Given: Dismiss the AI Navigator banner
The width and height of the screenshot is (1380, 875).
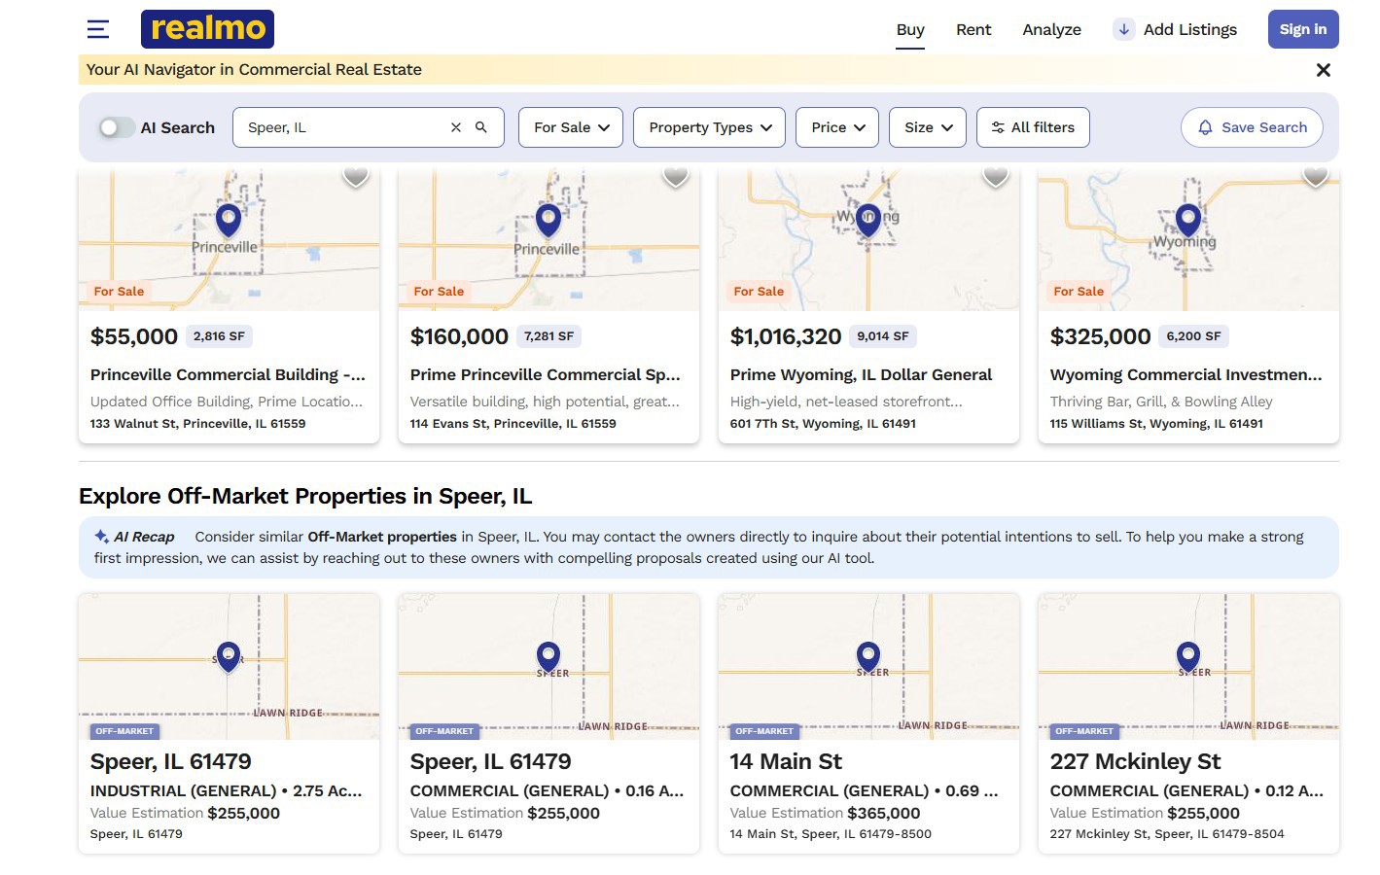Looking at the screenshot, I should pyautogui.click(x=1323, y=70).
